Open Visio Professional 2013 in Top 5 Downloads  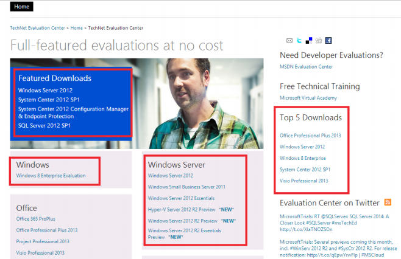coord(303,181)
